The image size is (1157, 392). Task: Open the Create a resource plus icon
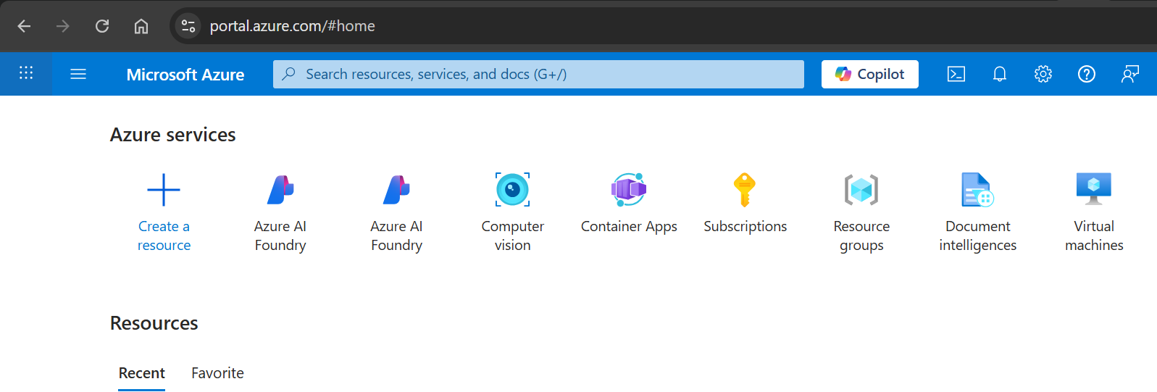click(164, 190)
